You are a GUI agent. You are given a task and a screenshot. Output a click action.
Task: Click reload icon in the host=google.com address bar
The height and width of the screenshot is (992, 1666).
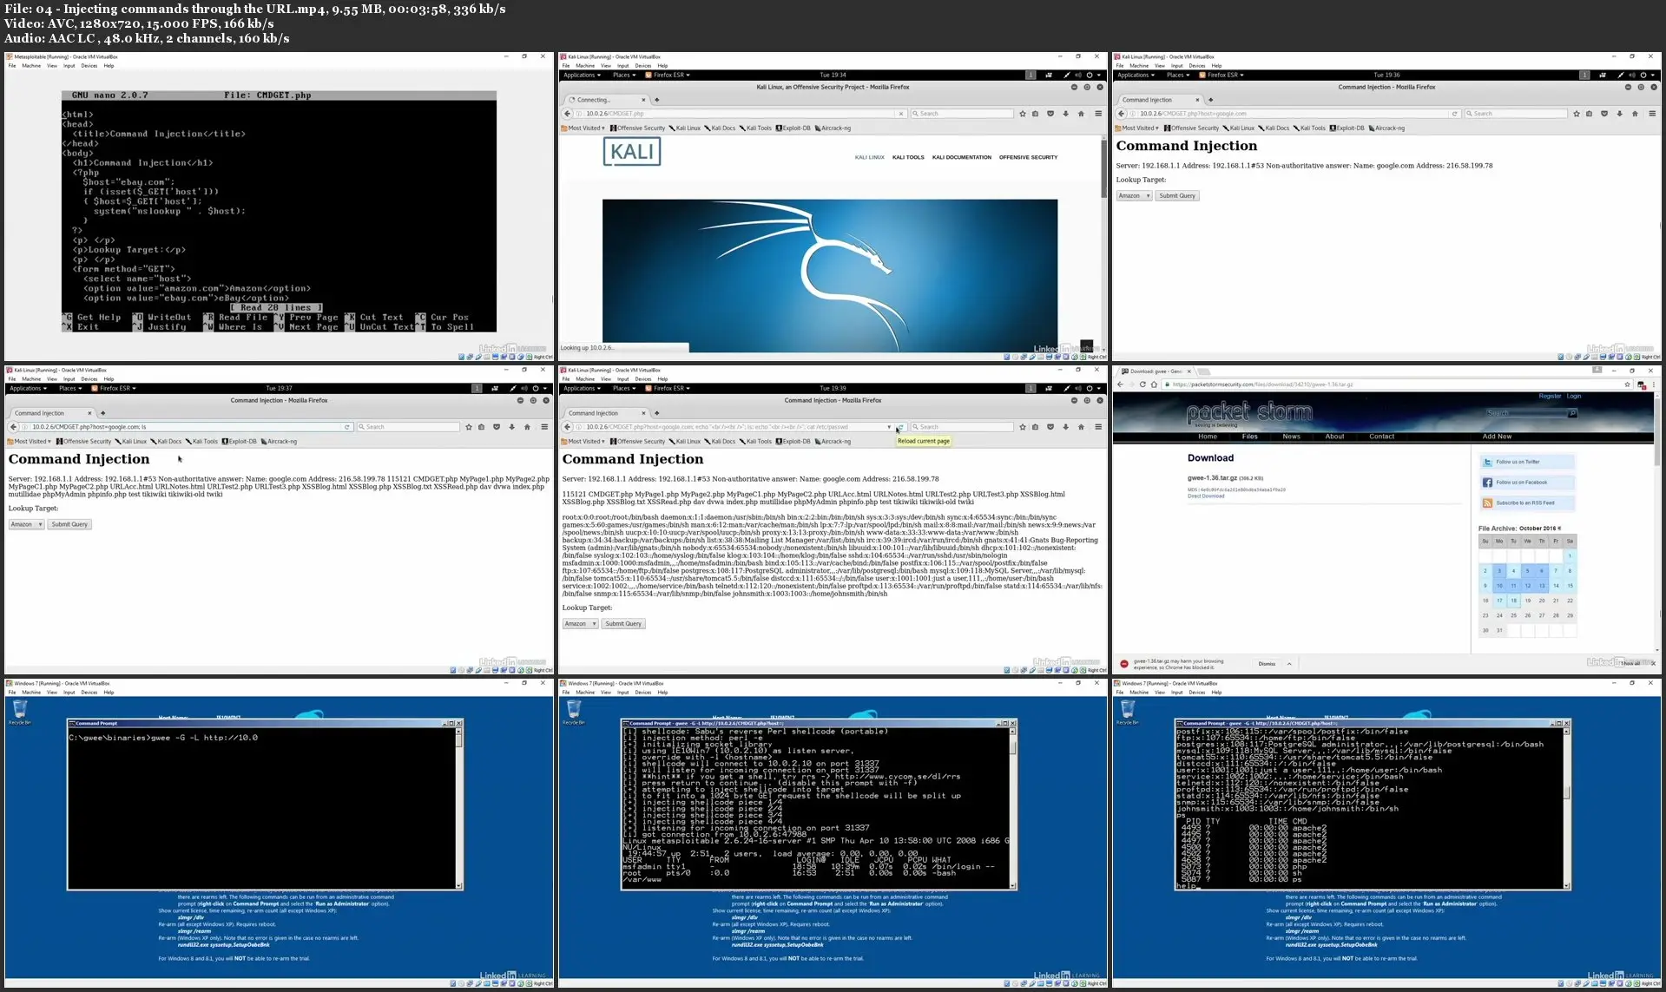1455,114
